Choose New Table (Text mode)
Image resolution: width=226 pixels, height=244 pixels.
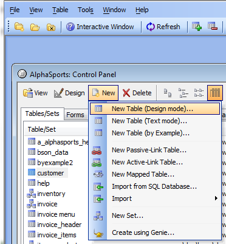pos(155,121)
